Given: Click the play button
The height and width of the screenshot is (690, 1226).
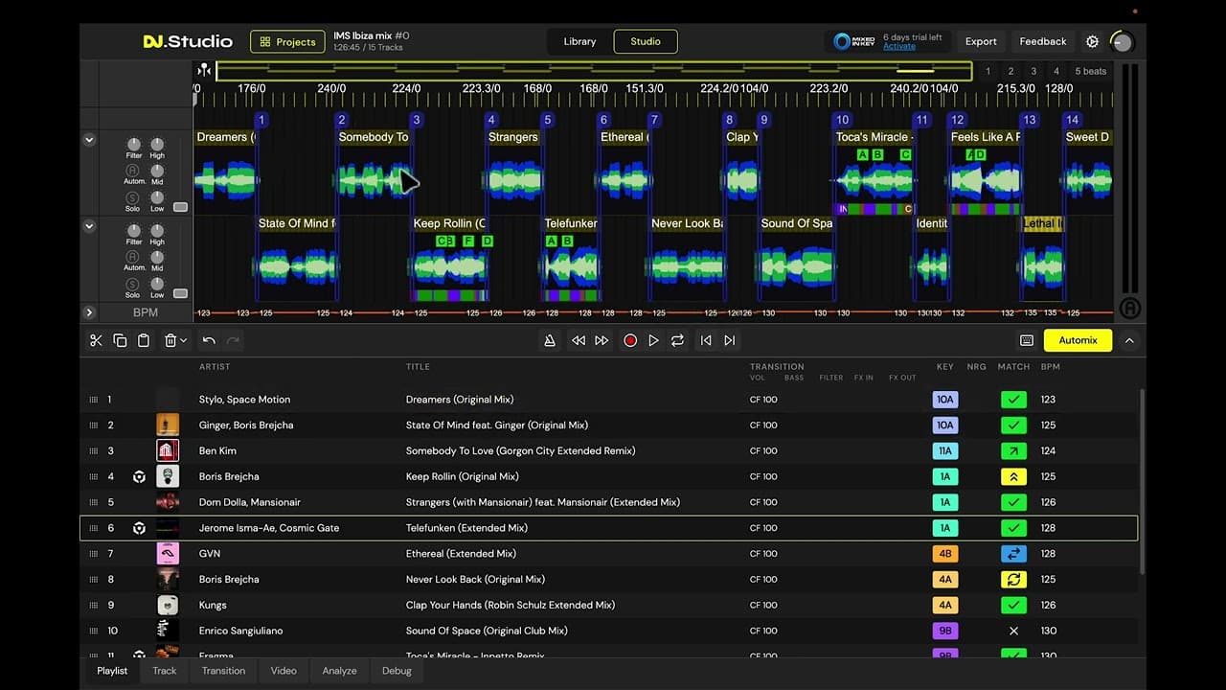Looking at the screenshot, I should click(654, 340).
